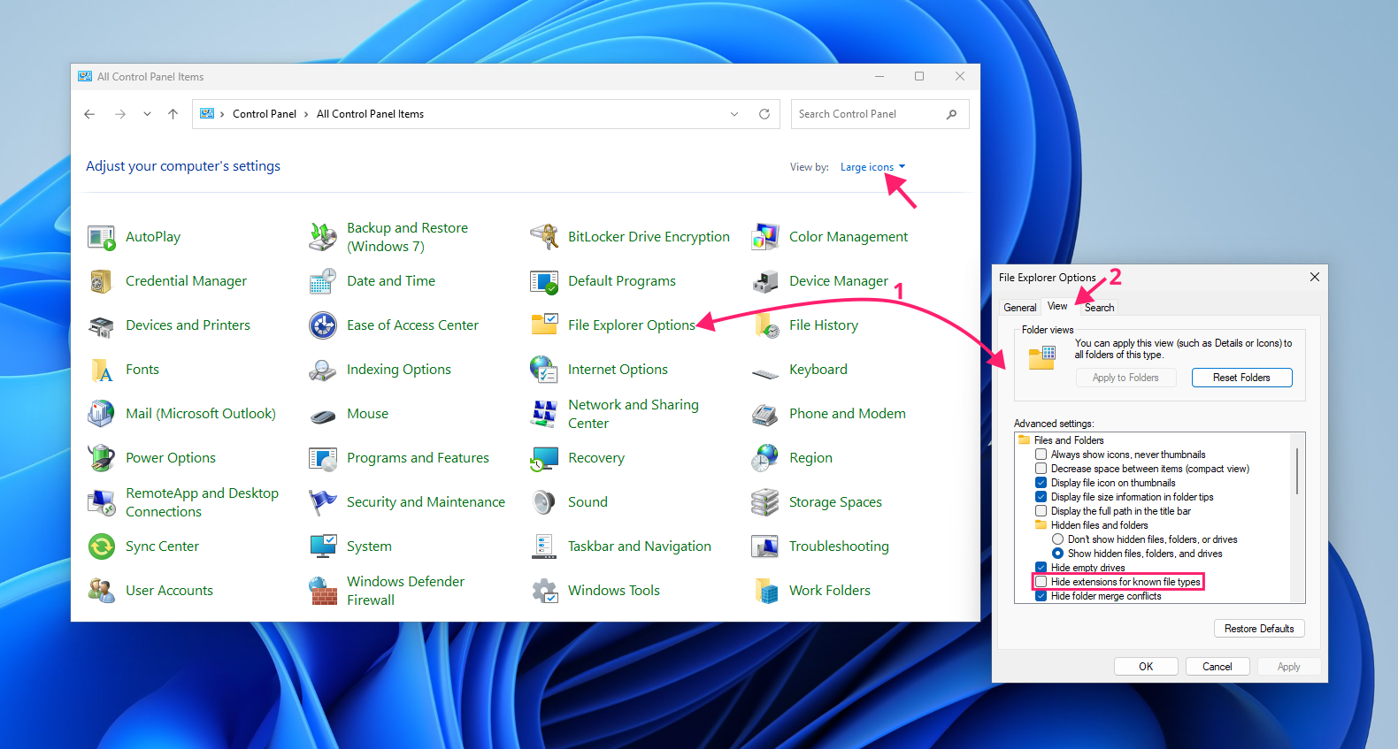Open Credential Manager icon
This screenshot has height=749, width=1398.
[102, 281]
